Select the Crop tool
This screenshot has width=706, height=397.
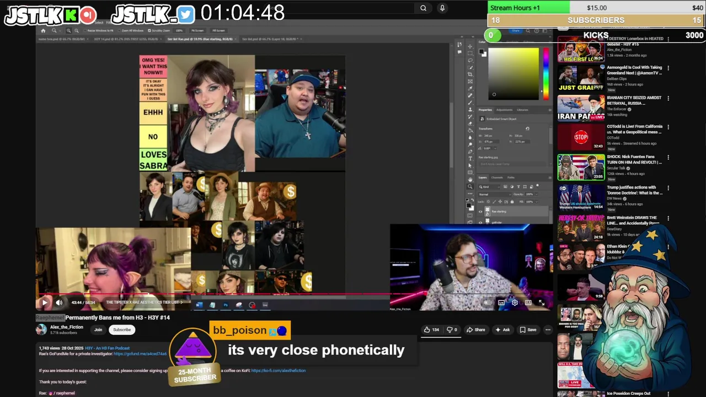tap(470, 74)
